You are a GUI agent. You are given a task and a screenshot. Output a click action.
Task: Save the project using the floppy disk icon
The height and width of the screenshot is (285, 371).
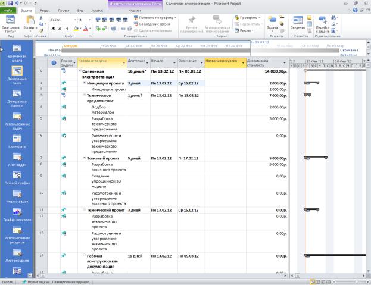[x=10, y=4]
